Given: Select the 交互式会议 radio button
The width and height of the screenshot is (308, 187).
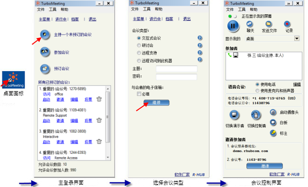Looking at the screenshot, I should [139, 38].
